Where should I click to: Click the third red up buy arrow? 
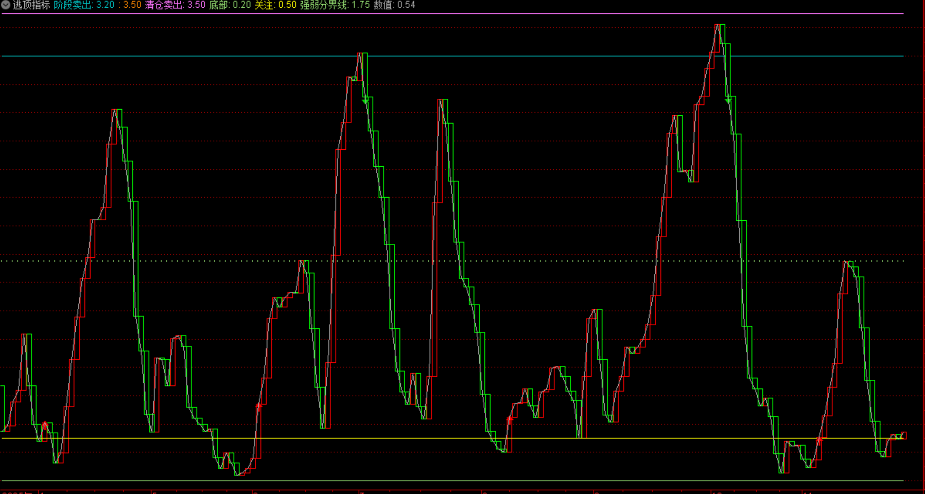click(x=510, y=420)
